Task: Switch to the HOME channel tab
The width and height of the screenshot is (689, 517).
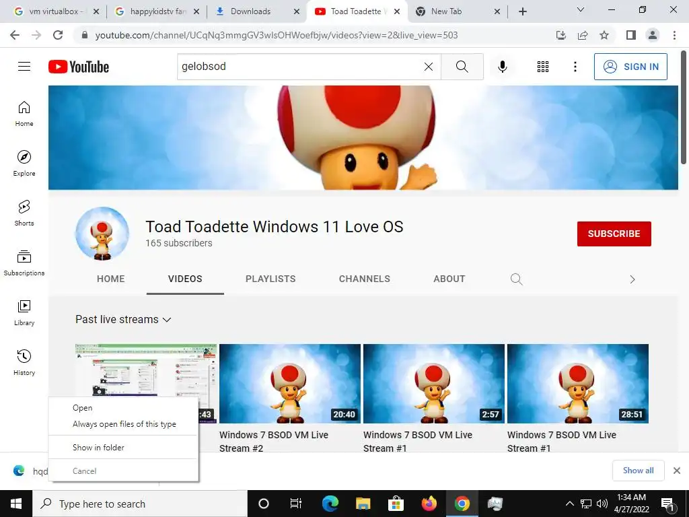Action: click(111, 279)
